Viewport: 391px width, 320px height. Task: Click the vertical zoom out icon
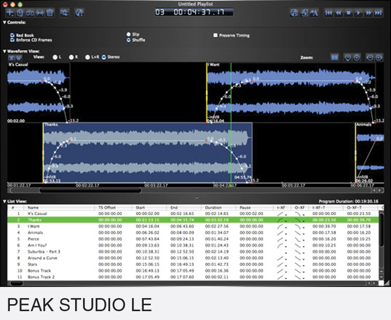(x=347, y=57)
